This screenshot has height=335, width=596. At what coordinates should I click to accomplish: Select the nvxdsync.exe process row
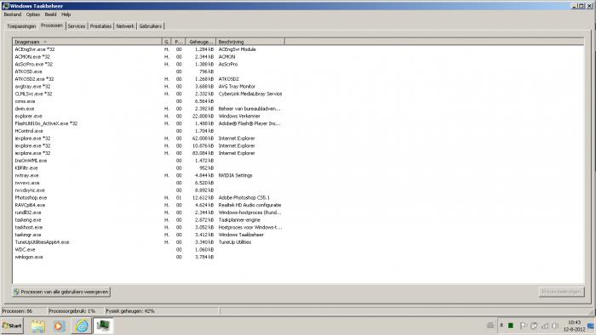(149, 190)
